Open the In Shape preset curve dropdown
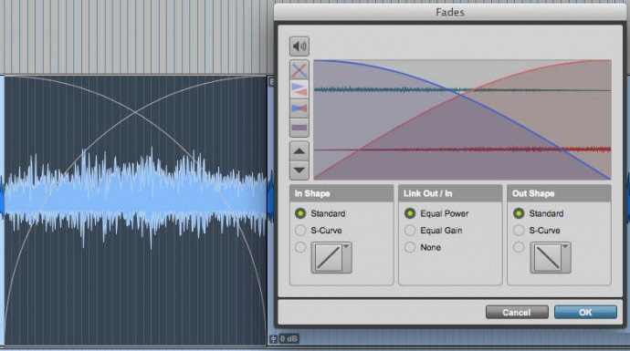 (x=331, y=257)
